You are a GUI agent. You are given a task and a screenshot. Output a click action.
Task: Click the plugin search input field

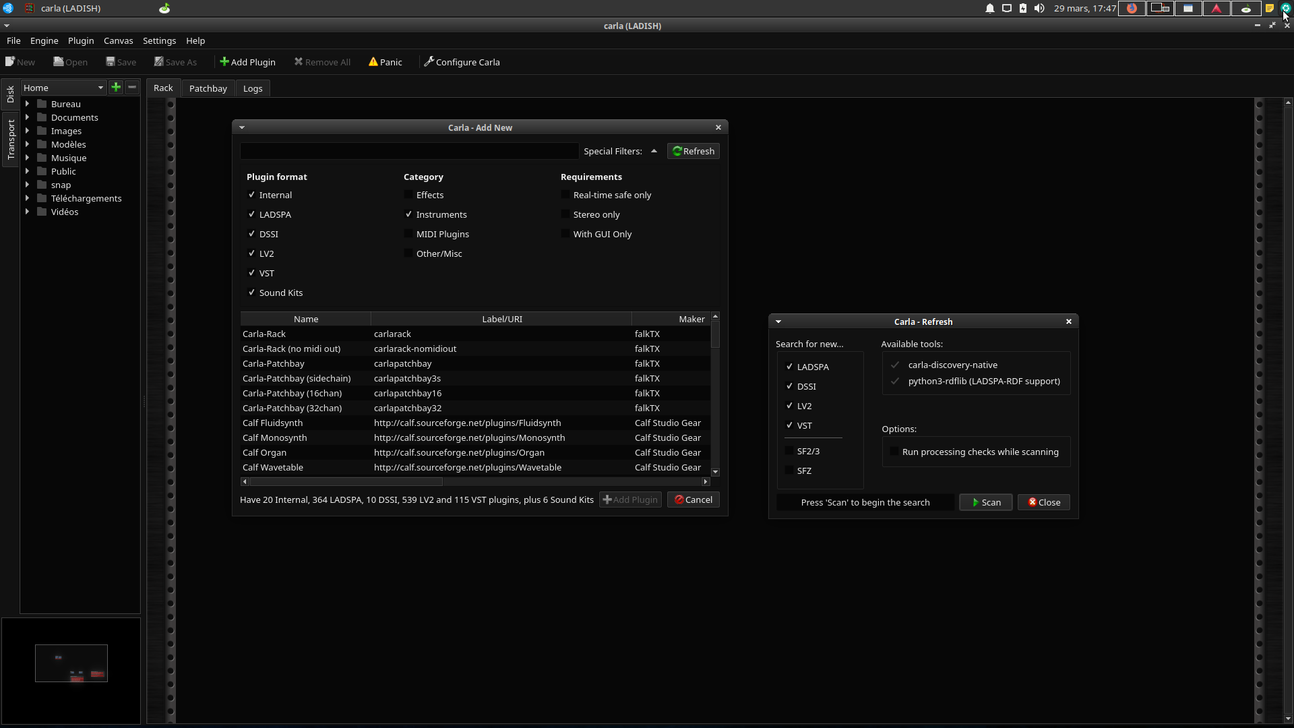tap(409, 151)
